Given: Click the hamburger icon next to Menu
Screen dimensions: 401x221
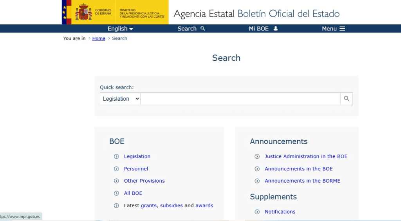Looking at the screenshot, I should [342, 29].
